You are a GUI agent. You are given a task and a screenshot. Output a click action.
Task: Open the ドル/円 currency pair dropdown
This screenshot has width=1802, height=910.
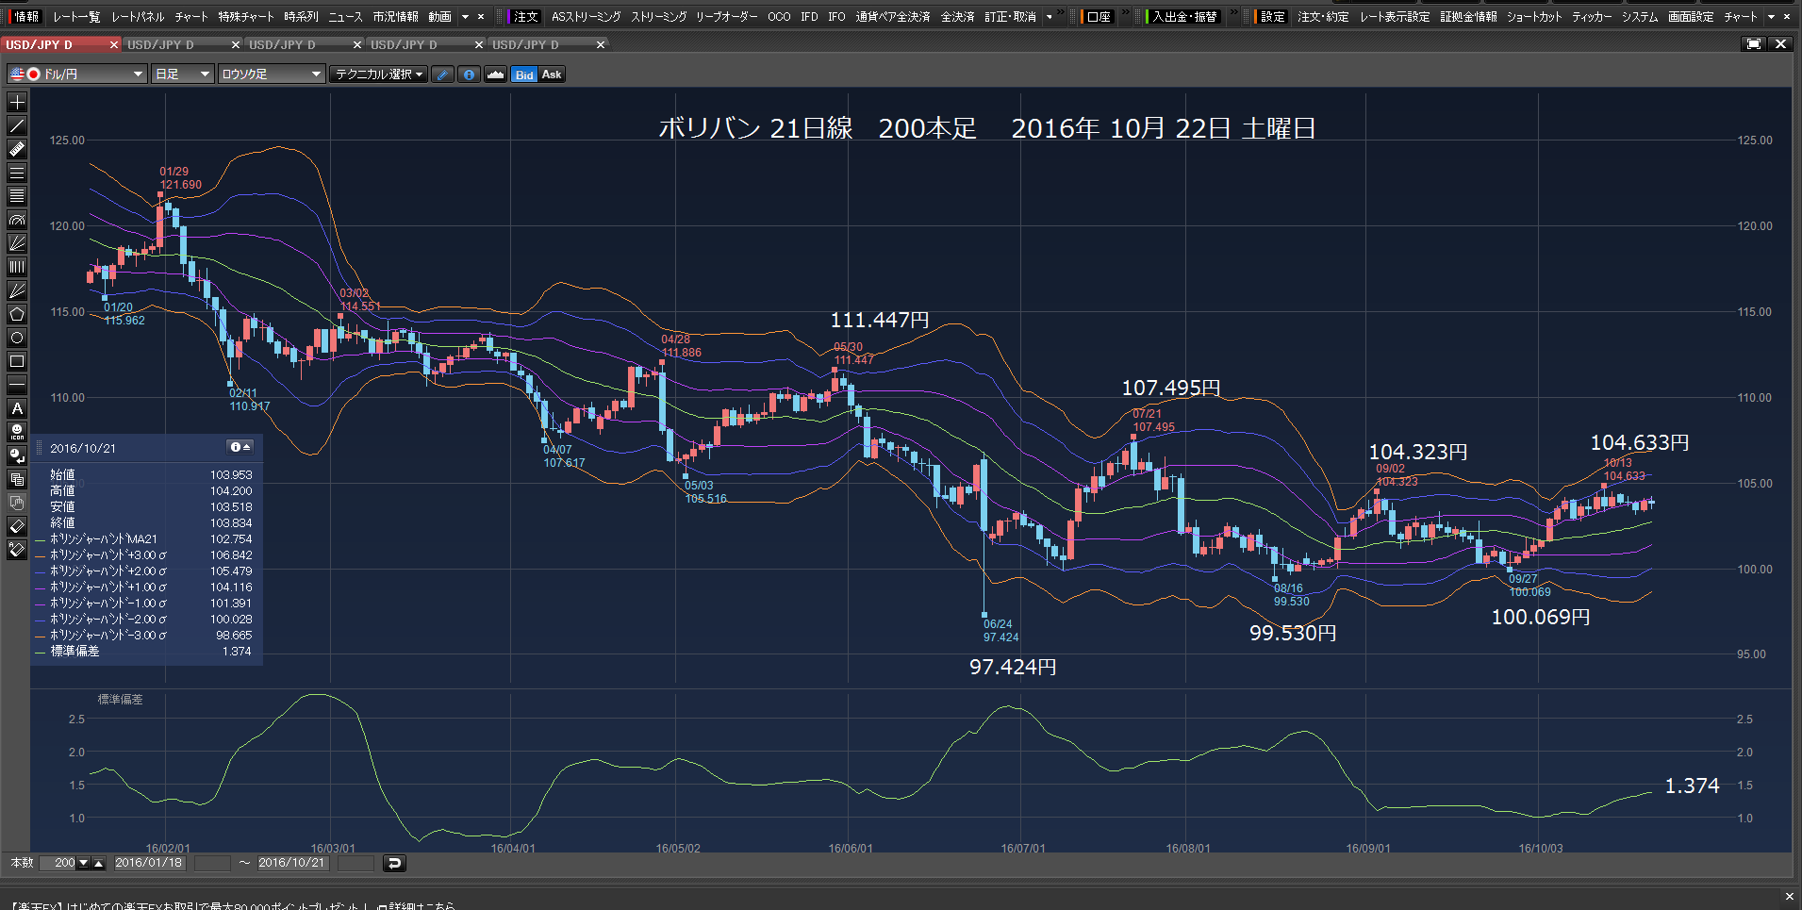pos(76,74)
